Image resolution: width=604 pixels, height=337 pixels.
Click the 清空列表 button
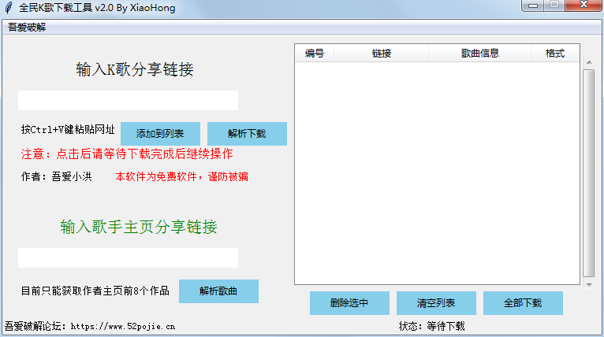(x=436, y=303)
